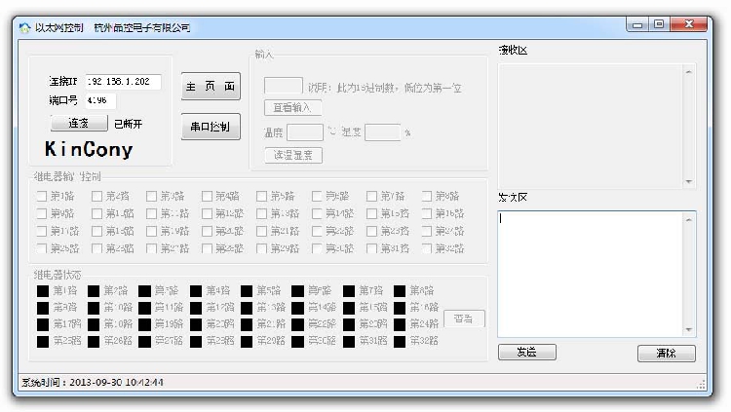Click the black status square for 第5路
The height and width of the screenshot is (412, 731).
coord(247,291)
